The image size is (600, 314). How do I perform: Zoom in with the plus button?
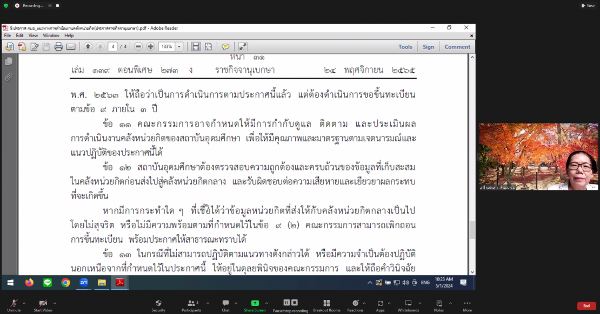click(150, 46)
